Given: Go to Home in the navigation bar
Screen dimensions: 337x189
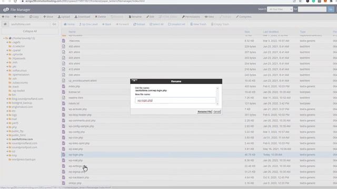Looking at the screenshot, I should [69, 24].
